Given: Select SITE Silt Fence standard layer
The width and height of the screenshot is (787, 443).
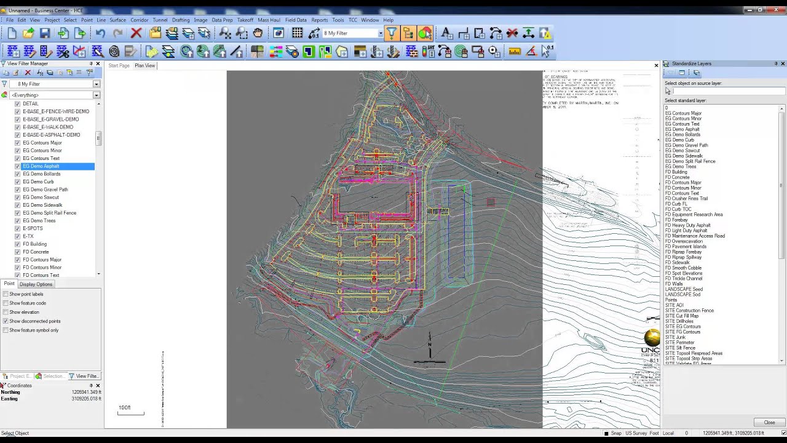Looking at the screenshot, I should (x=680, y=348).
